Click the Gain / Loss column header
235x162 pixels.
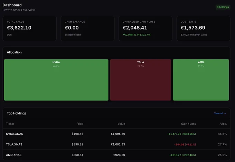tap(188, 124)
